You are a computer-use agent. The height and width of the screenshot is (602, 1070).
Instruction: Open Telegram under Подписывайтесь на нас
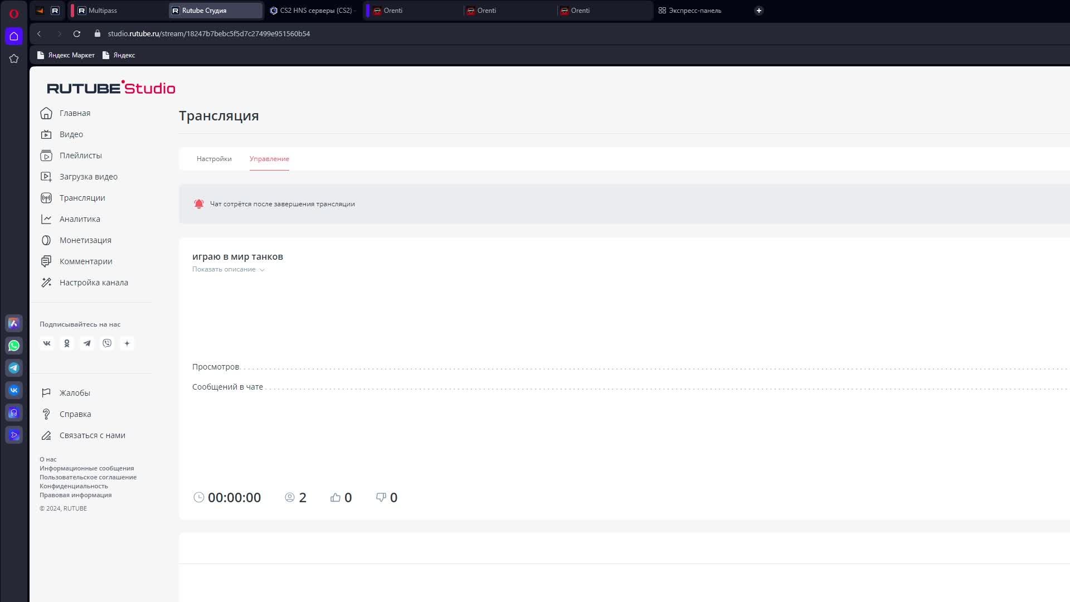point(87,343)
